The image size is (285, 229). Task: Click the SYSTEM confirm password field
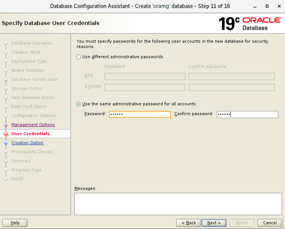[231, 87]
